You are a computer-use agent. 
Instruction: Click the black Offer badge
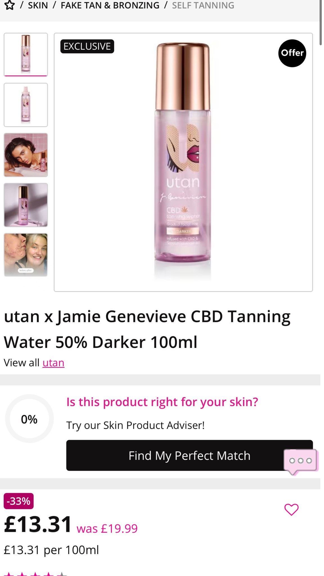pos(292,53)
